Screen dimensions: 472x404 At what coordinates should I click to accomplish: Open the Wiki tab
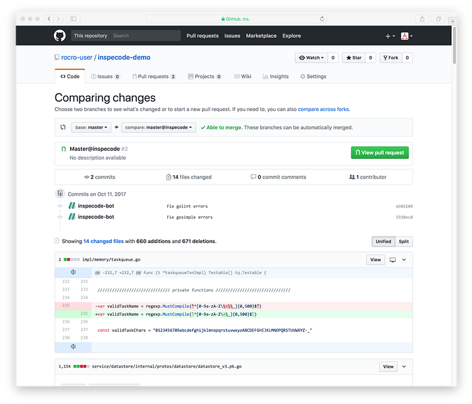[243, 76]
